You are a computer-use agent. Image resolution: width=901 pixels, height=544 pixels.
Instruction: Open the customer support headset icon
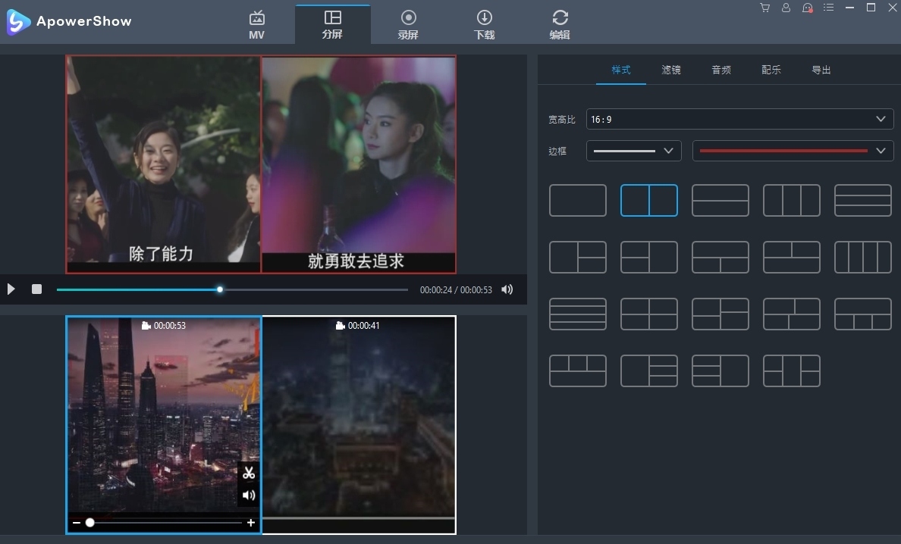point(807,8)
